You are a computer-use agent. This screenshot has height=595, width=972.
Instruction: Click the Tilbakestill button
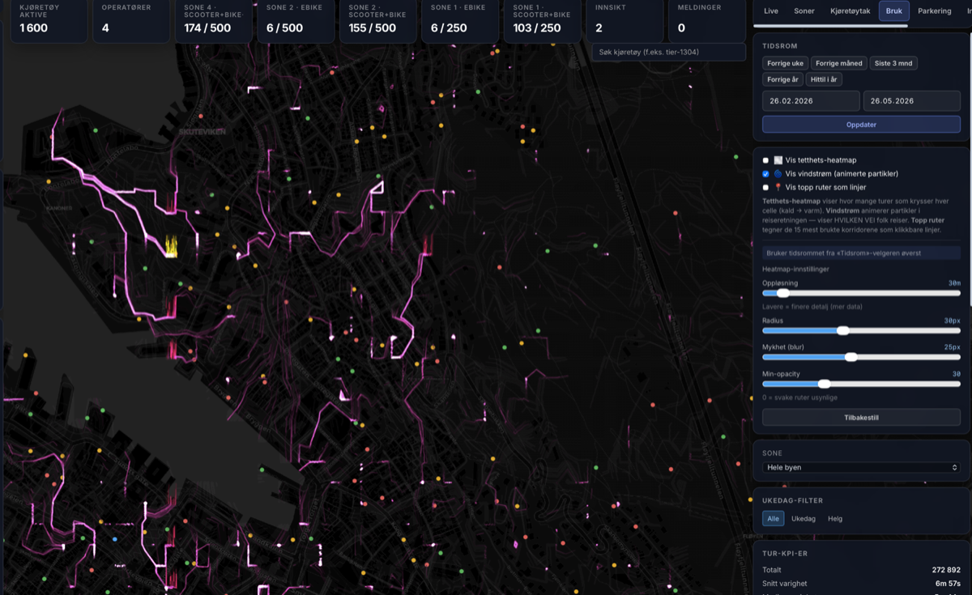point(861,418)
